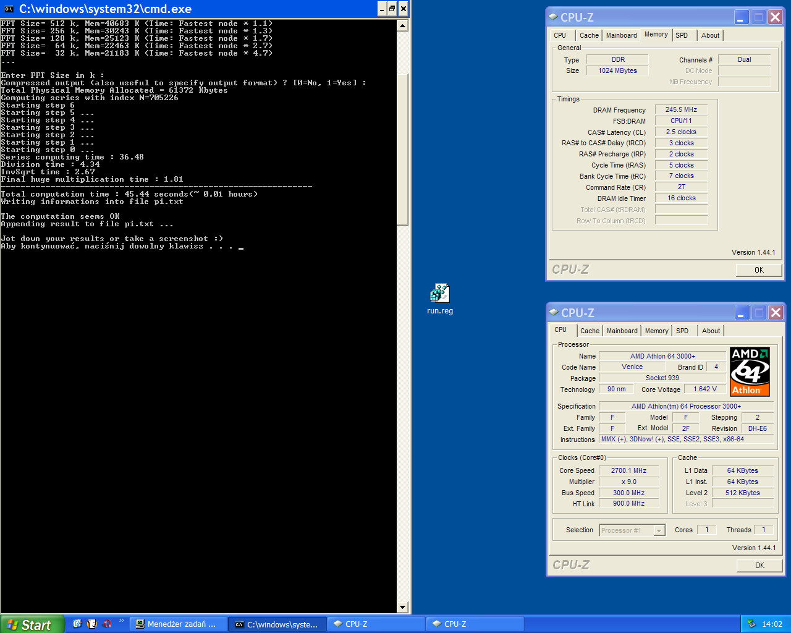This screenshot has height=633, width=791.
Task: Launch Internet Explorer from the quick launch
Action: click(x=77, y=624)
